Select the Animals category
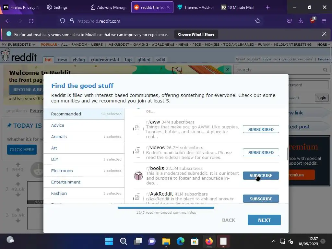 coord(84,136)
